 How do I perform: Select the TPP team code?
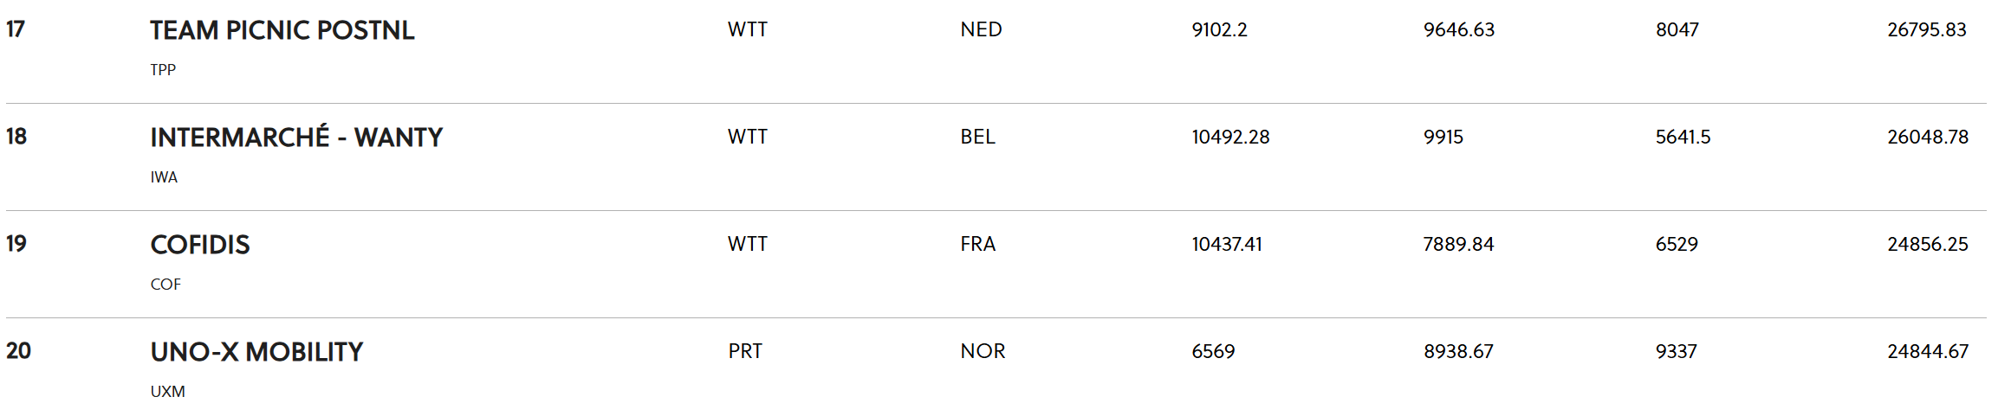click(163, 69)
